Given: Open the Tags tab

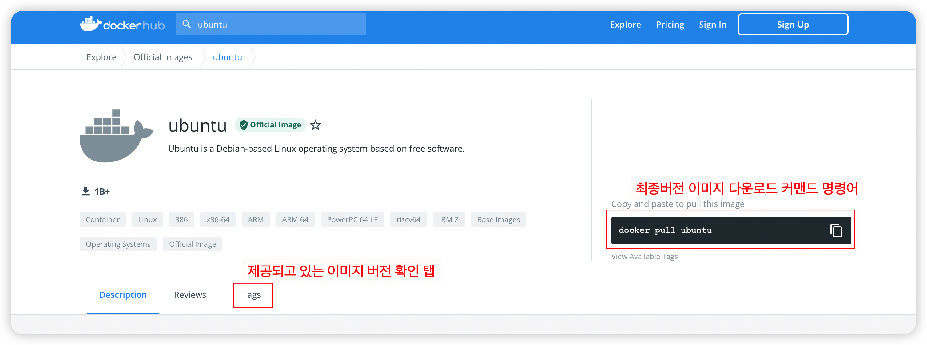Looking at the screenshot, I should pyautogui.click(x=252, y=295).
